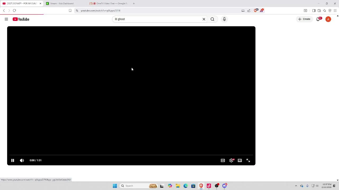Open the Brave wallet icon

[x=319, y=11]
